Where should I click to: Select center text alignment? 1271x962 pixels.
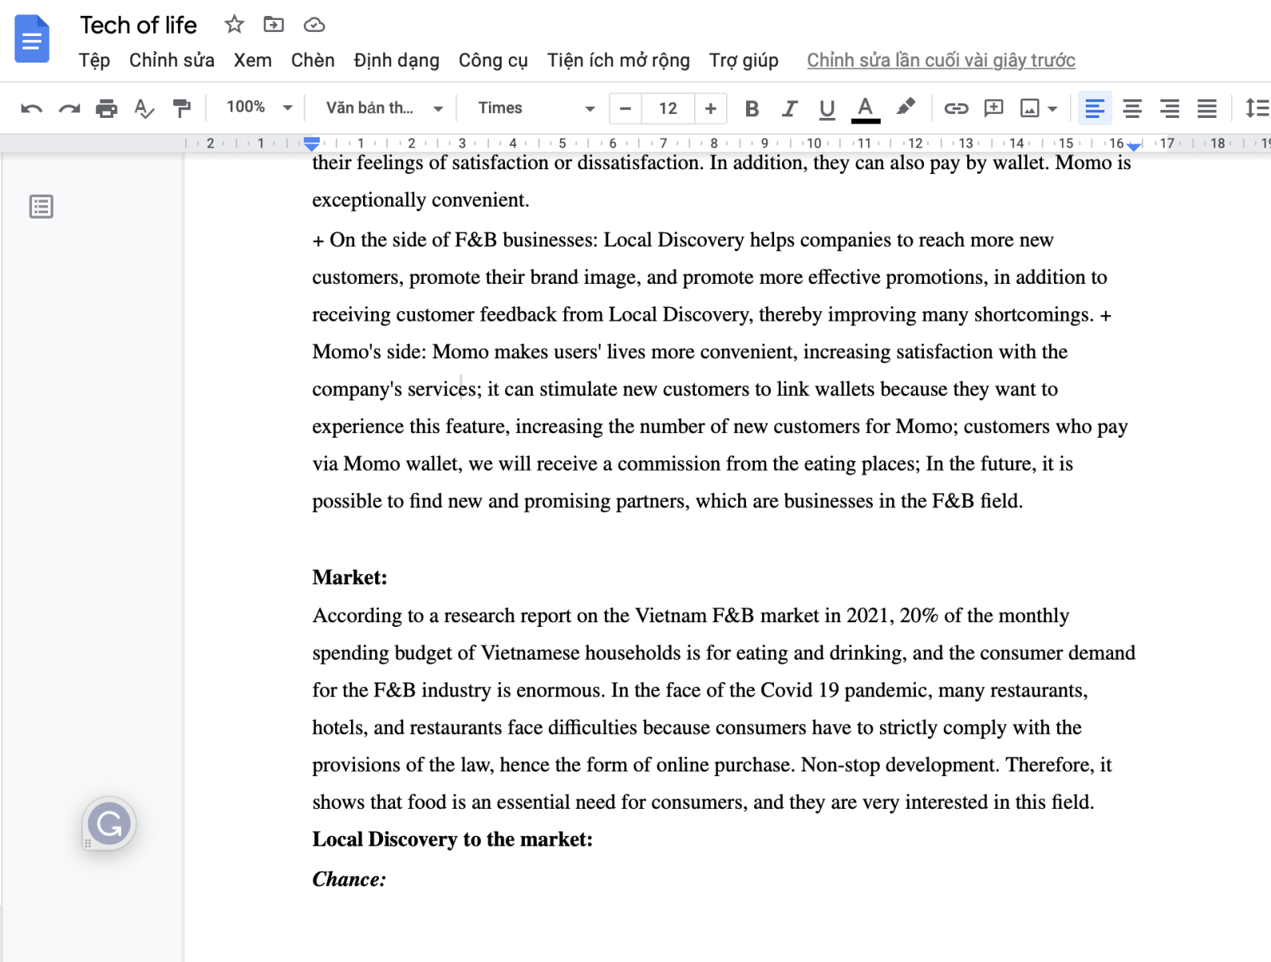(x=1132, y=108)
